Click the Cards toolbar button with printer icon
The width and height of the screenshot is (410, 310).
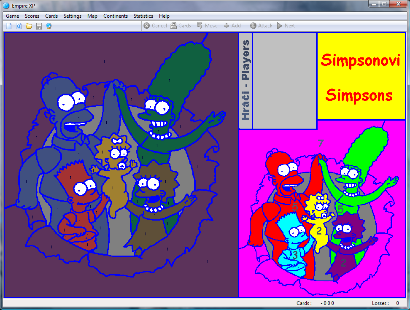tap(181, 26)
